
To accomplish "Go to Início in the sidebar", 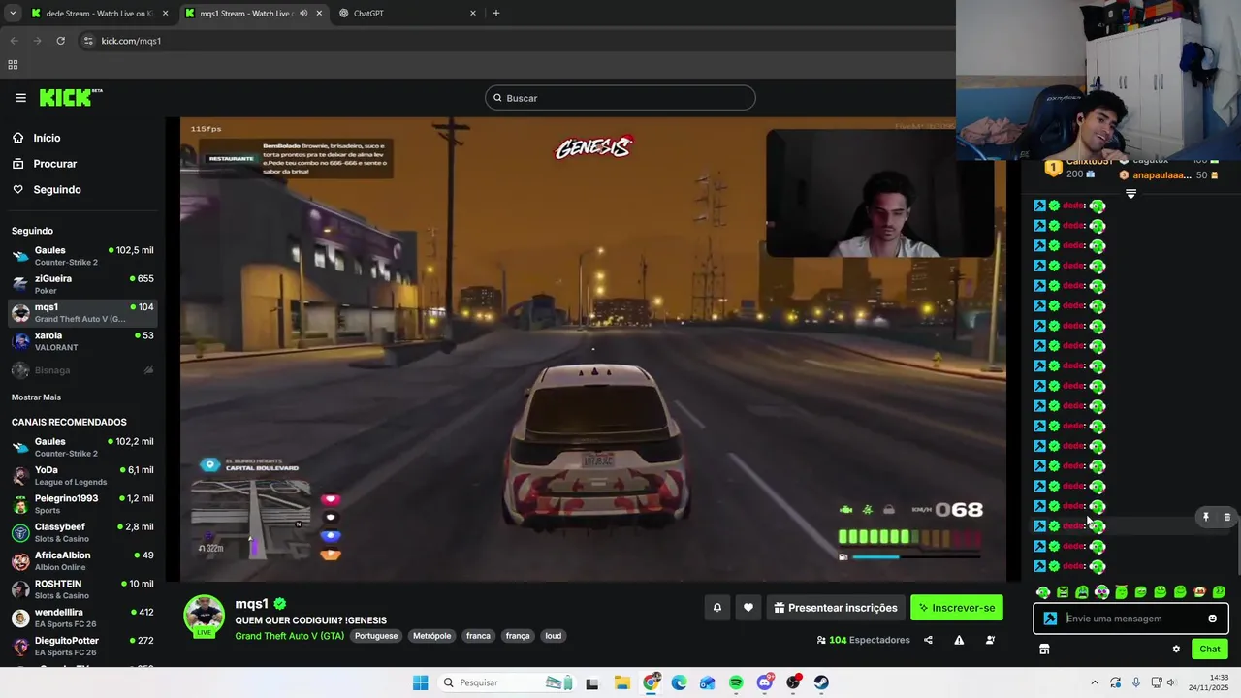I will pos(47,138).
